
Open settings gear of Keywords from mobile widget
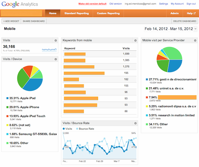coord(135,40)
